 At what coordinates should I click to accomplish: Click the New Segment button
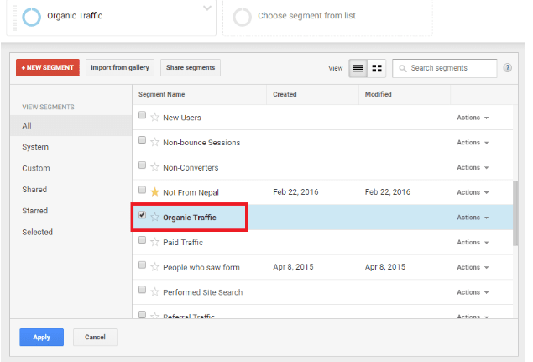[x=47, y=67]
